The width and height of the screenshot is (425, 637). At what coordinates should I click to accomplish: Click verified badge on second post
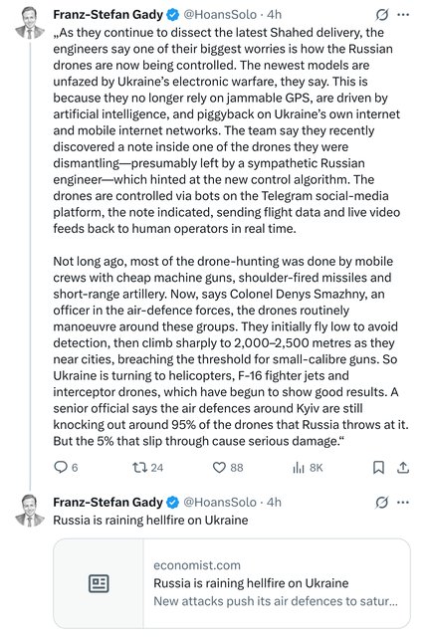(172, 502)
